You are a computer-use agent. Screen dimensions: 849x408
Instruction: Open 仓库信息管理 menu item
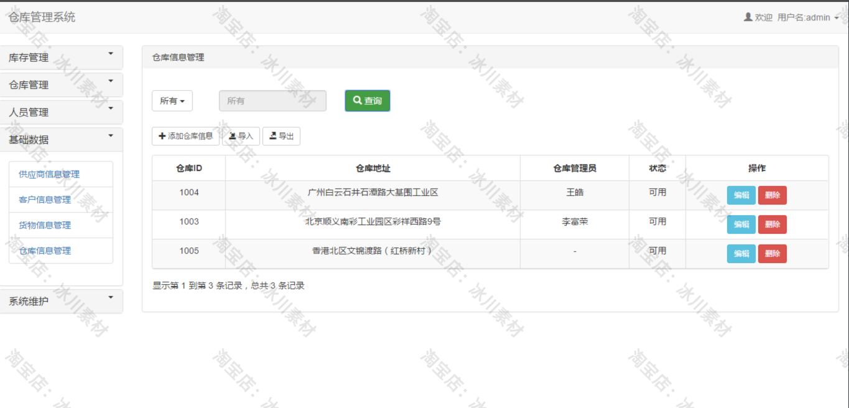tap(61, 251)
